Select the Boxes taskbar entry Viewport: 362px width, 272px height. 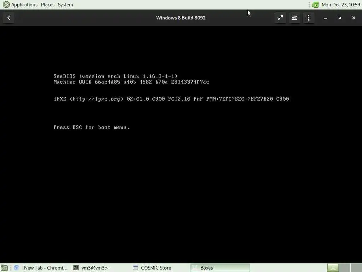coord(220,268)
